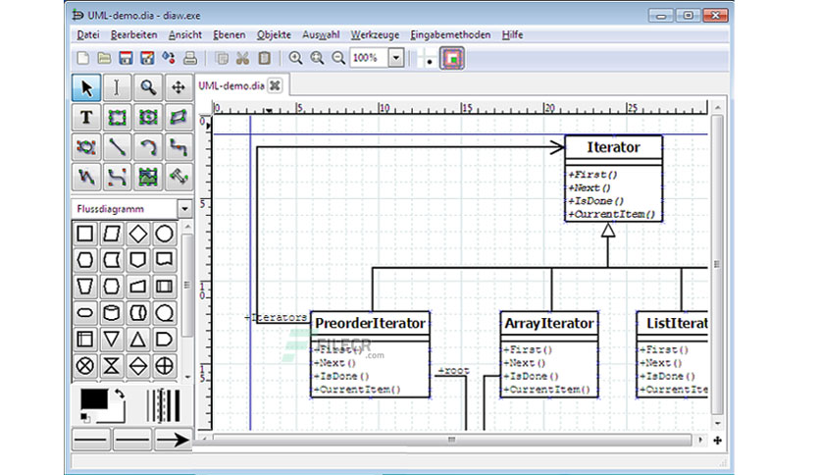820x475 pixels.
Task: Open the Ebenen menu
Action: [x=230, y=35]
